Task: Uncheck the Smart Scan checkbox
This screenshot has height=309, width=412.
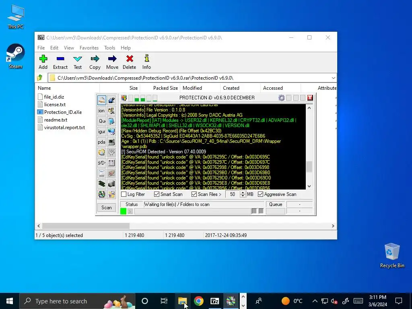Action: (157, 194)
